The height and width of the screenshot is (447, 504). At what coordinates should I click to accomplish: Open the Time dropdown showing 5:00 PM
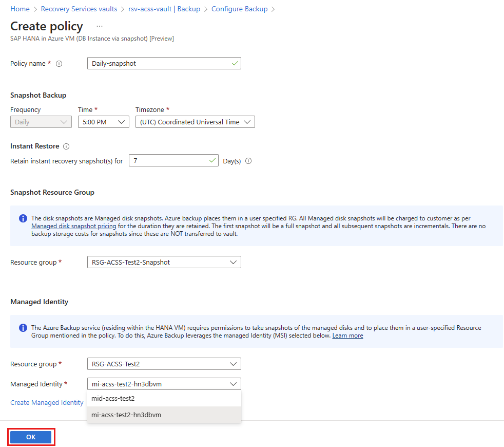click(x=104, y=122)
